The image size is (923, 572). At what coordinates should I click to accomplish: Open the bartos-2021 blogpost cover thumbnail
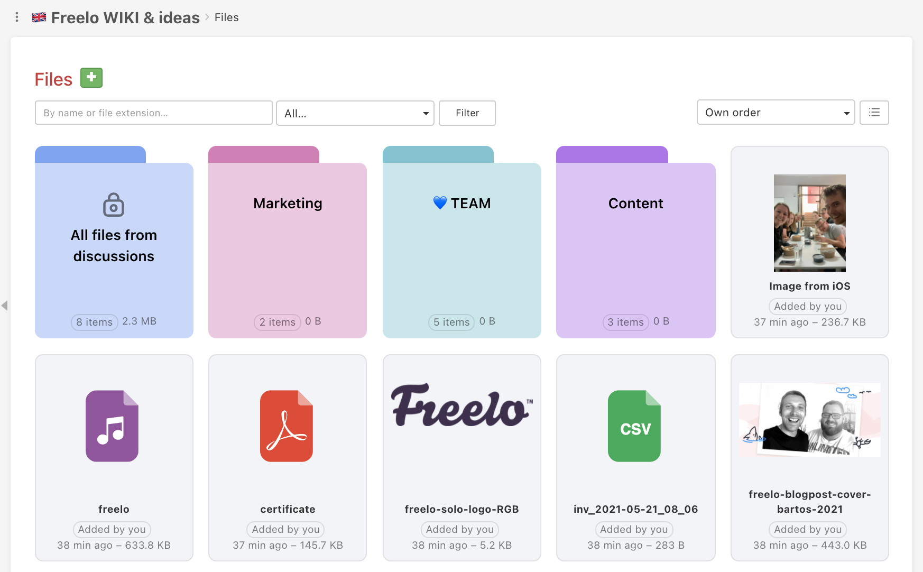pos(810,419)
